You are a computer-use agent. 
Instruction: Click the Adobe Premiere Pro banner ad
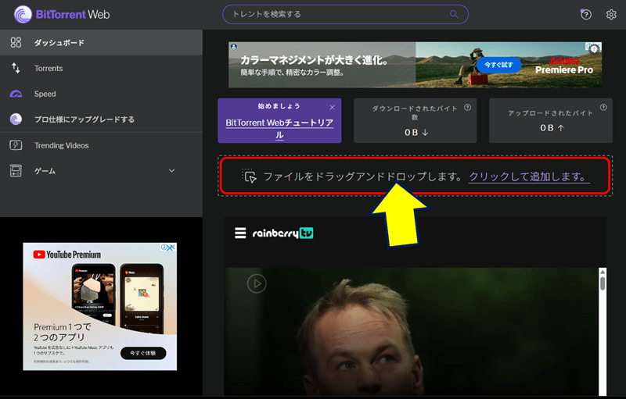coord(416,65)
